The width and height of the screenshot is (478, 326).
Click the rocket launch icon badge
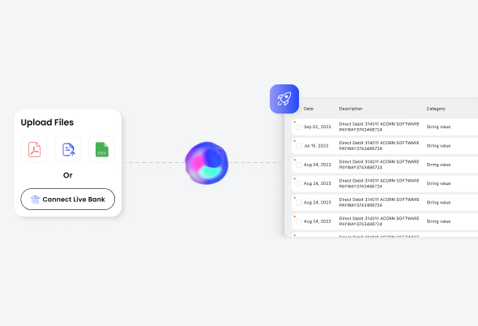pyautogui.click(x=284, y=99)
